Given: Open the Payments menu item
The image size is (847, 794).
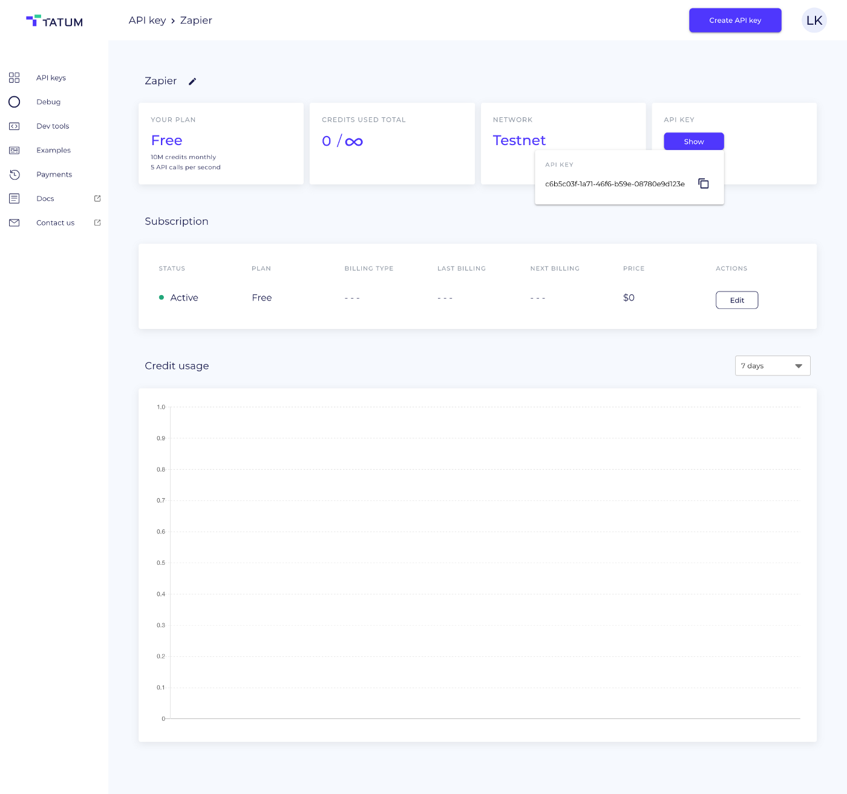Looking at the screenshot, I should point(54,174).
